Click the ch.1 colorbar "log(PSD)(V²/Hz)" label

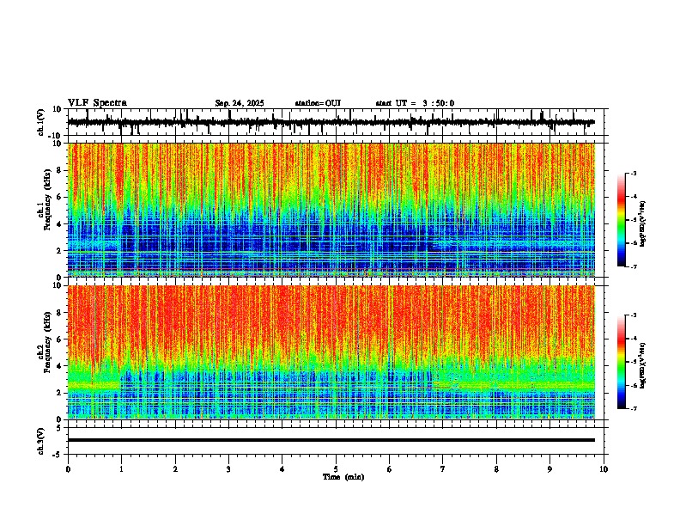[x=642, y=224]
